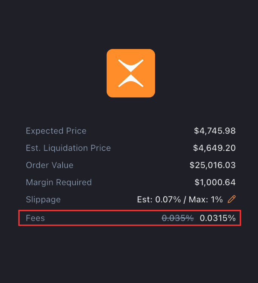Click the $4,745.98 expected price value

pos(215,131)
